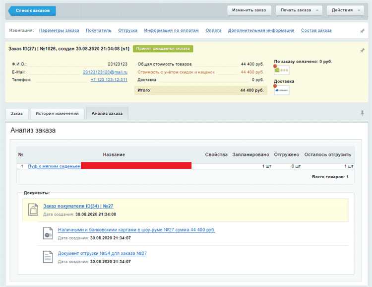Open payment document Наличными и банковскими картами
The width and height of the screenshot is (372, 287).
coord(136,230)
